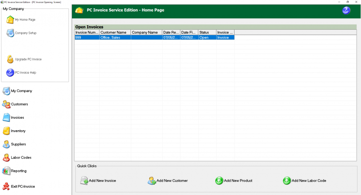The height and width of the screenshot is (195, 361).
Task: Minimize the PC Invoice window
Action: click(339, 2)
